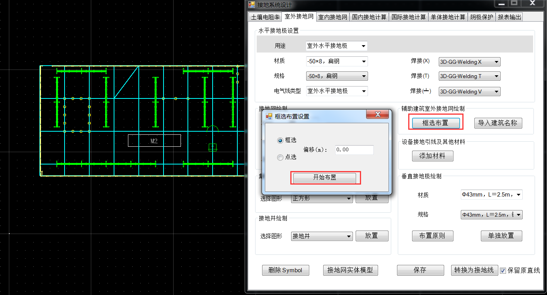Expand the 焊接(T) dropdown

tap(470, 76)
